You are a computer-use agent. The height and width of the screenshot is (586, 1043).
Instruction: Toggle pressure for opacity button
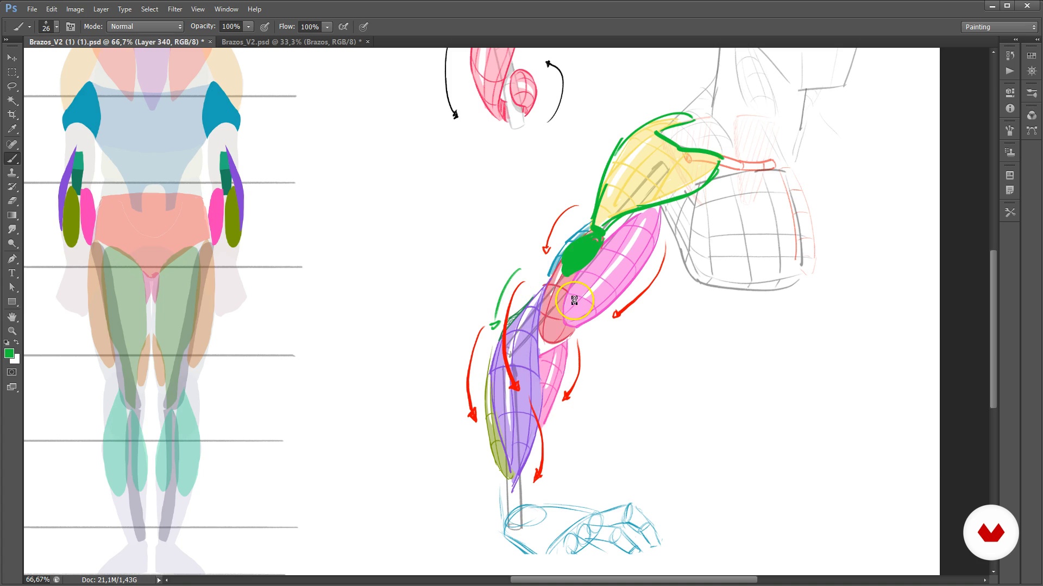coord(265,27)
